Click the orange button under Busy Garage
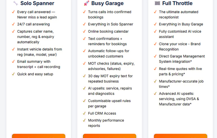The width and height of the screenshot is (217, 138). tap(109, 136)
